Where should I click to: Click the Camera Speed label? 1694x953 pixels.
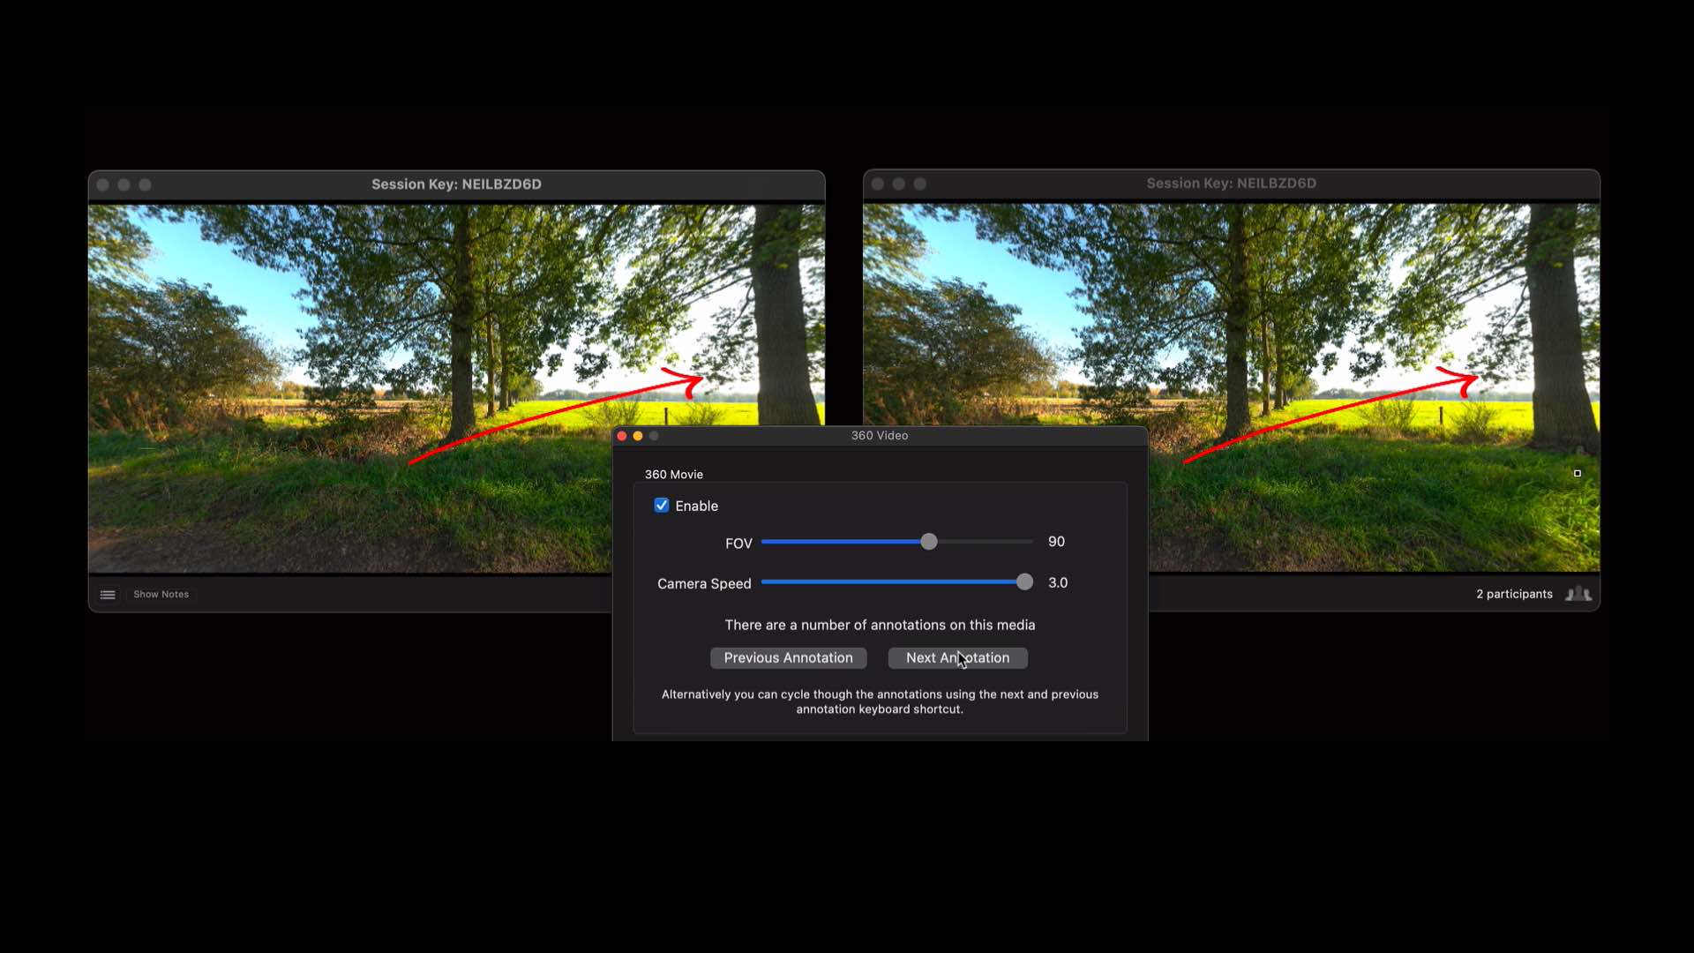pyautogui.click(x=704, y=584)
